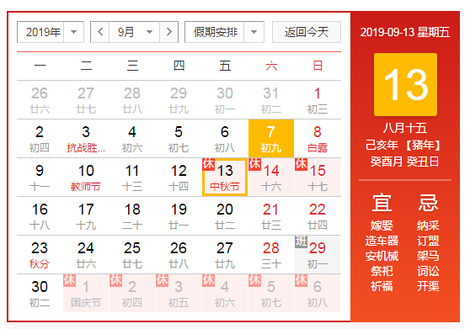This screenshot has width=470, height=329.
Task: Select September 12 十四
Action: (179, 178)
